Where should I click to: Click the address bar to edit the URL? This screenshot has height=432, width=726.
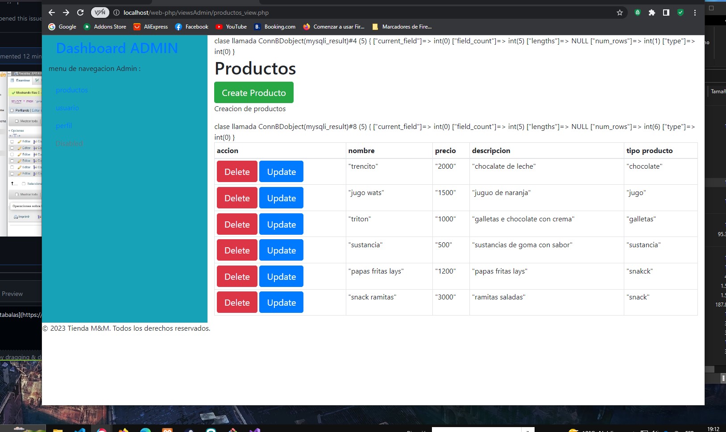(x=268, y=12)
